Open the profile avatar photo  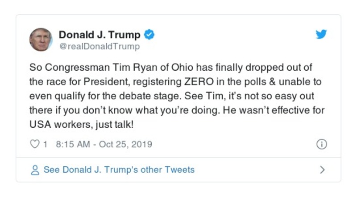(41, 40)
